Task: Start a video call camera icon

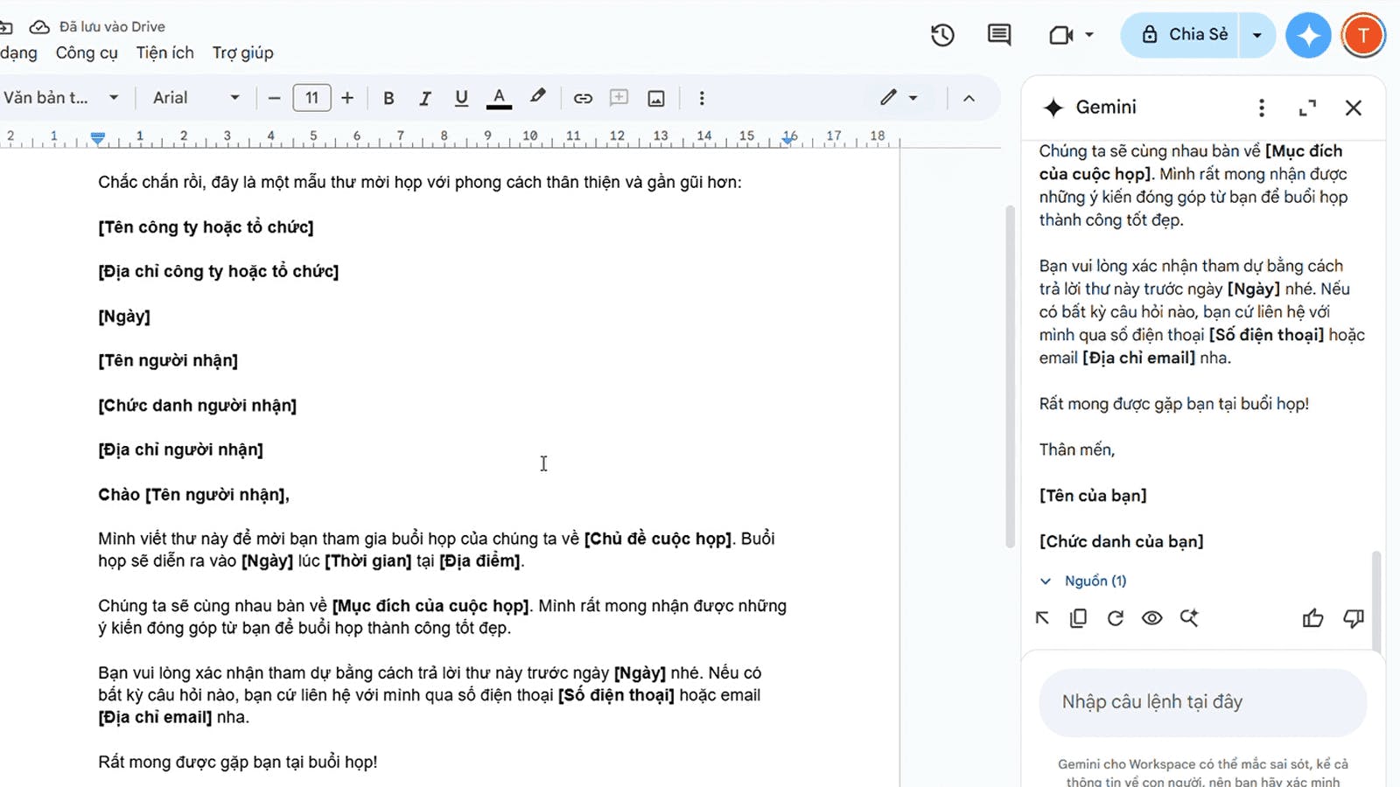Action: (1060, 35)
